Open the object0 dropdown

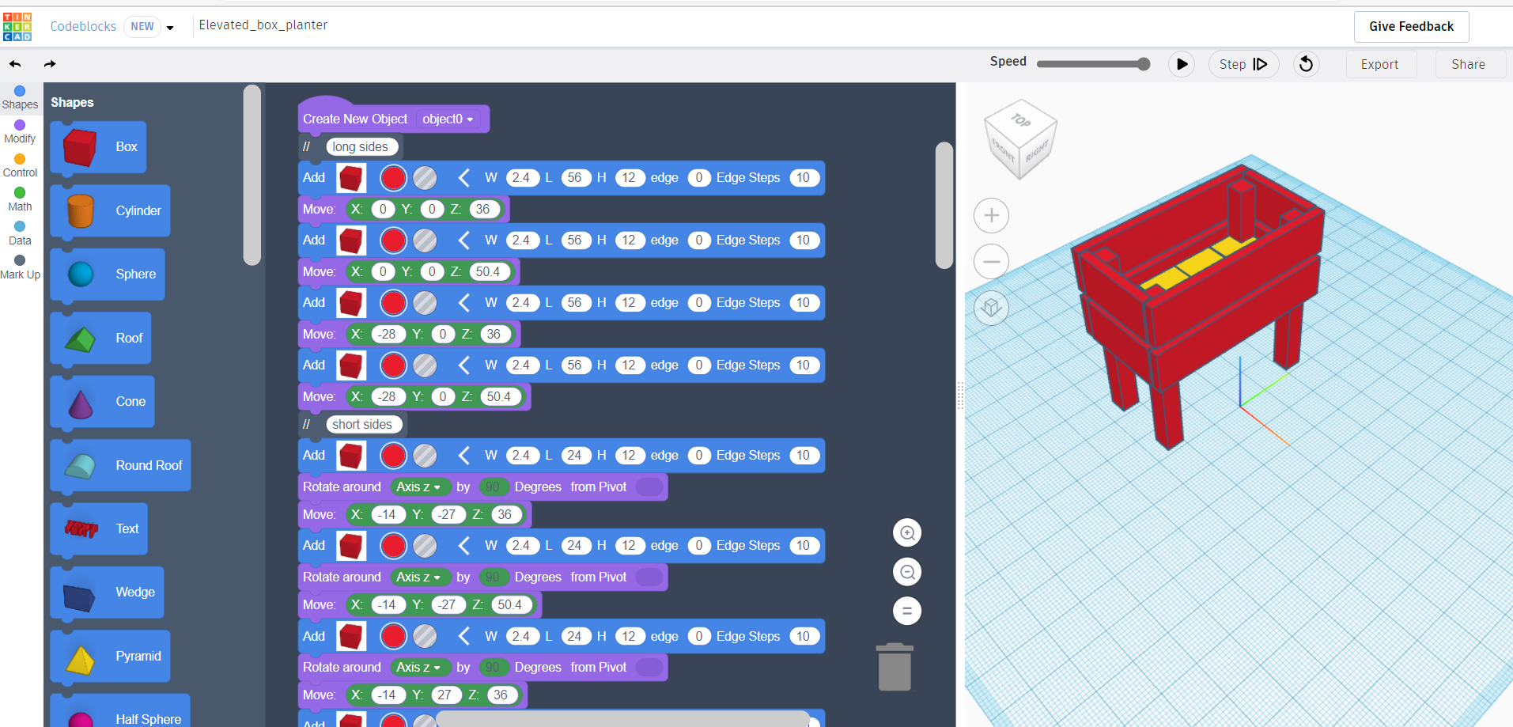pos(447,119)
